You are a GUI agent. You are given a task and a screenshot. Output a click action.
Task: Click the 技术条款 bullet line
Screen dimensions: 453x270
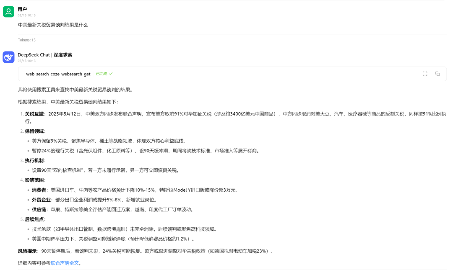(x=125, y=229)
